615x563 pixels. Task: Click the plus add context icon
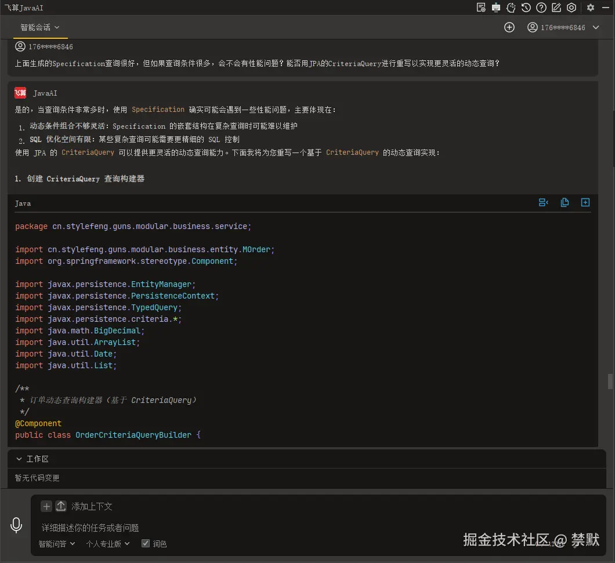click(x=46, y=506)
